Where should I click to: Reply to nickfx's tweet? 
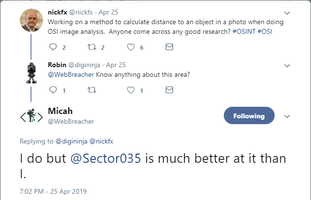(53, 47)
